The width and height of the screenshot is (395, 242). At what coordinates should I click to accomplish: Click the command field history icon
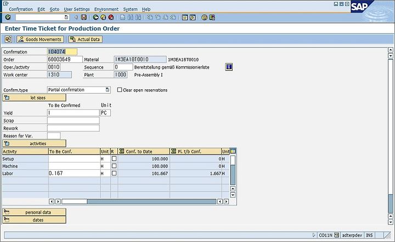tap(66, 18)
